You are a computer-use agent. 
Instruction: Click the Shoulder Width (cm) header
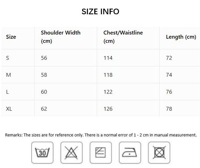[x=61, y=37]
